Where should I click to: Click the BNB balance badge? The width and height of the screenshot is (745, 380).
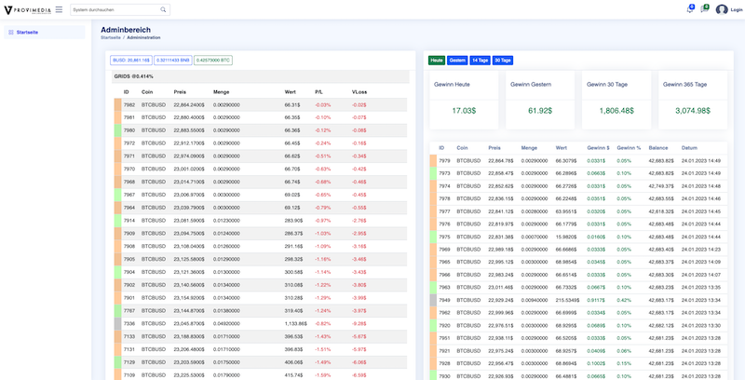[172, 60]
